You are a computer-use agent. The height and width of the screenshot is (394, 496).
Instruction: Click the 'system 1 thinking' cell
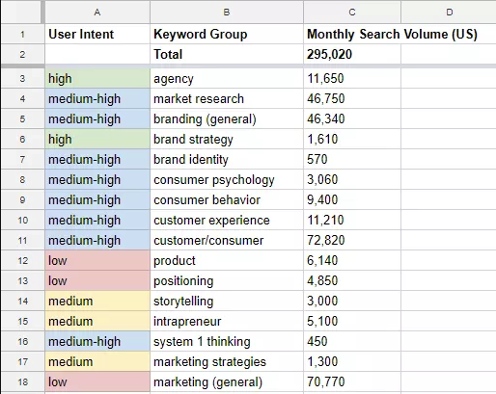[x=227, y=341]
